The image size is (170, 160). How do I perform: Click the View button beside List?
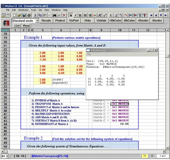tap(26, 26)
